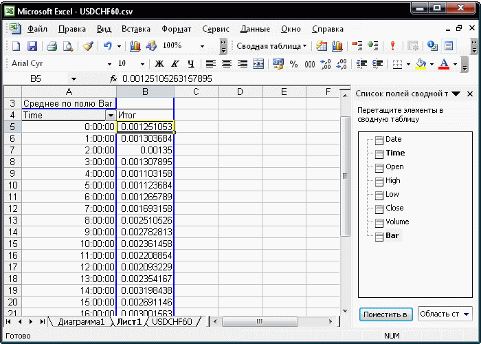Open the Time field filter dropdown in cell A4

(x=111, y=116)
